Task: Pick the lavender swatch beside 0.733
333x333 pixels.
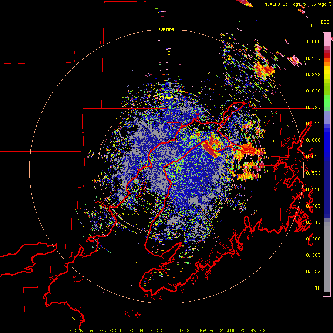Action: tap(327, 117)
